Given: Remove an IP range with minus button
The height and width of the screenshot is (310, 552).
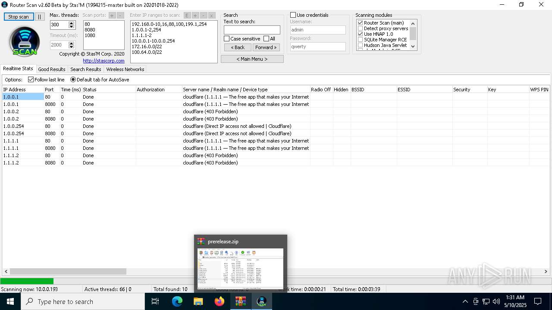Looking at the screenshot, I should [x=203, y=15].
